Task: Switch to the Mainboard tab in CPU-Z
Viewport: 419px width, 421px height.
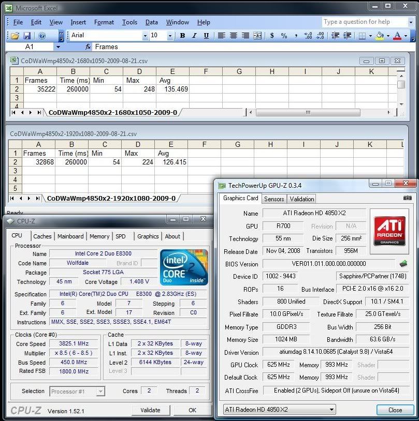Action: [x=70, y=236]
